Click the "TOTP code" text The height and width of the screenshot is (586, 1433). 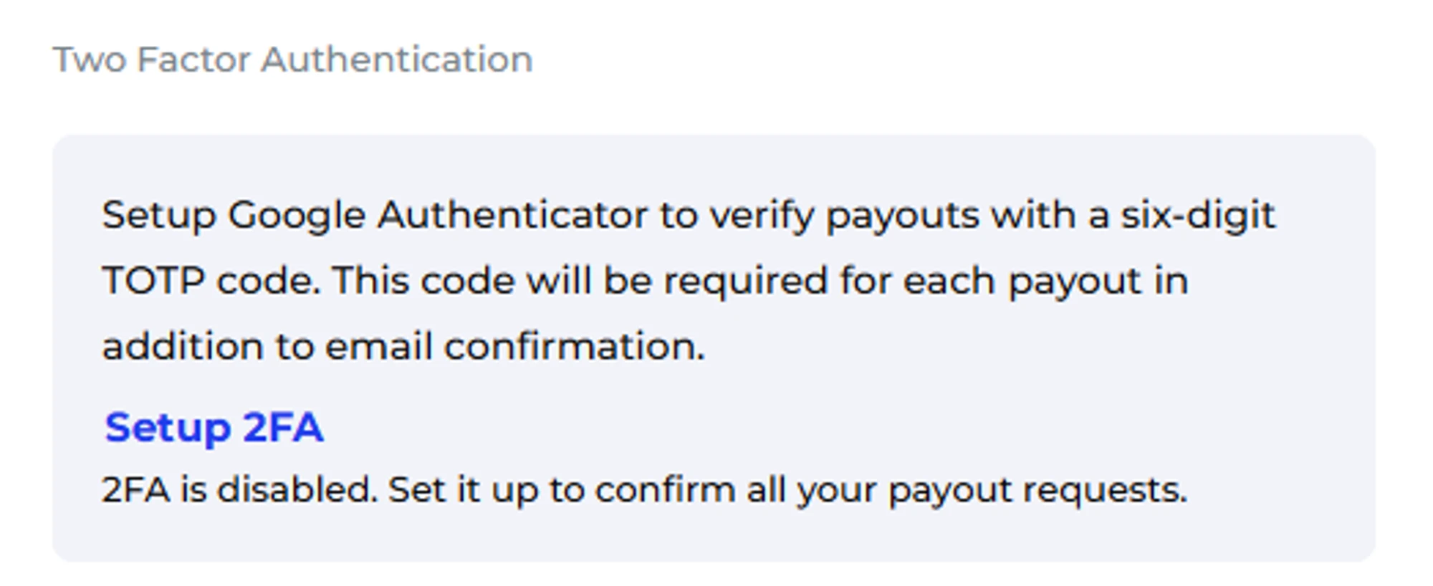point(211,281)
